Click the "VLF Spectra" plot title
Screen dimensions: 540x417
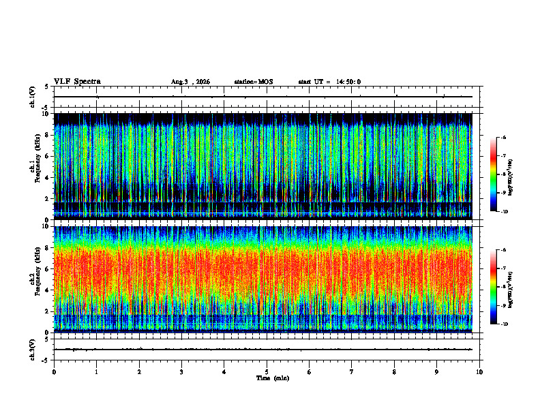[x=77, y=82]
